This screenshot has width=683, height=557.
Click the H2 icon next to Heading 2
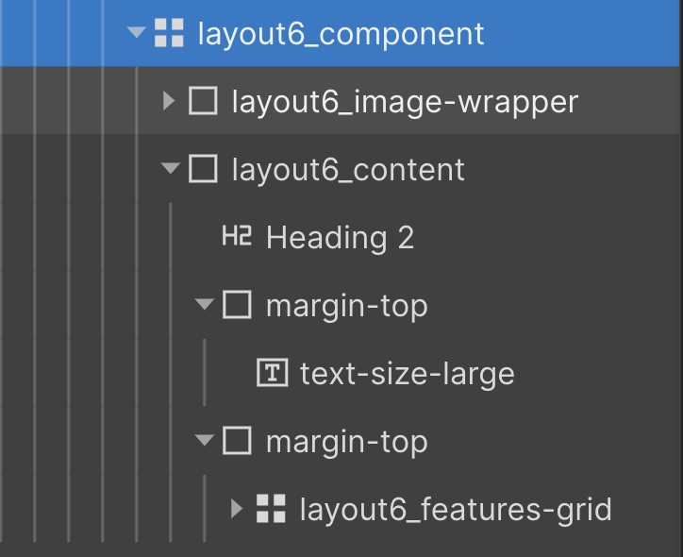(237, 236)
